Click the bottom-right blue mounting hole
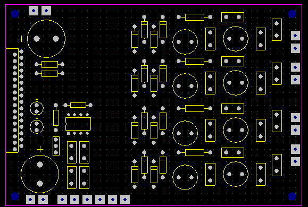308x207 pixels. pos(292,196)
